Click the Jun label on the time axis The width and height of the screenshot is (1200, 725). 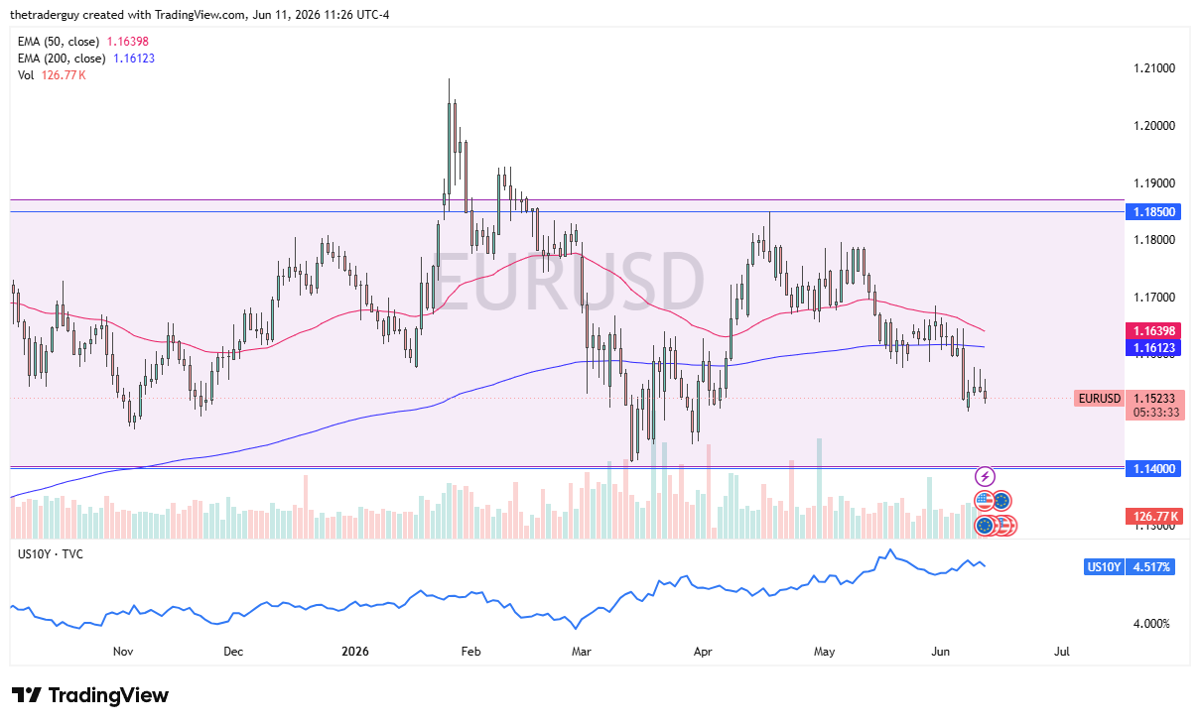[941, 652]
